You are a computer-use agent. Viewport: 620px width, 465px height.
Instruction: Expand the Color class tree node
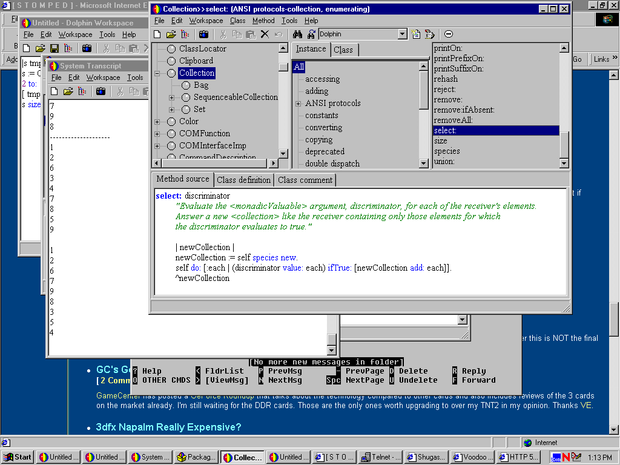click(x=157, y=122)
